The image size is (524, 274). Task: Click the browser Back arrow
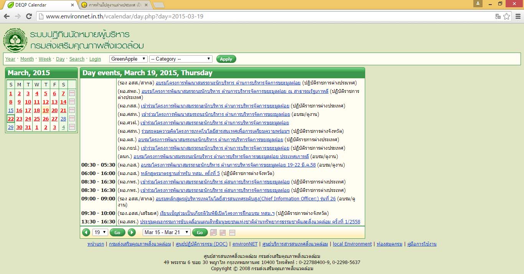[7, 16]
